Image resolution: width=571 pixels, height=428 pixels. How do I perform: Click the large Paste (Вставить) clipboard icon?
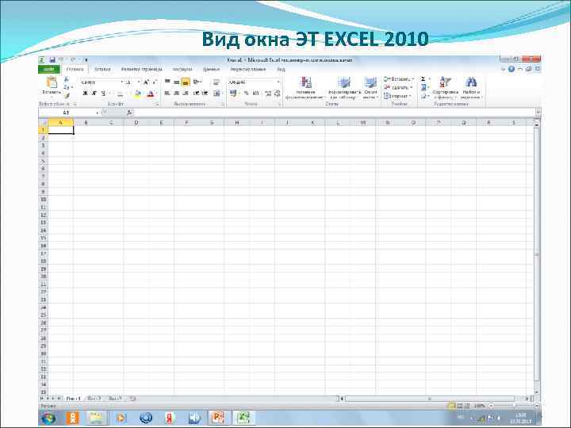52,82
